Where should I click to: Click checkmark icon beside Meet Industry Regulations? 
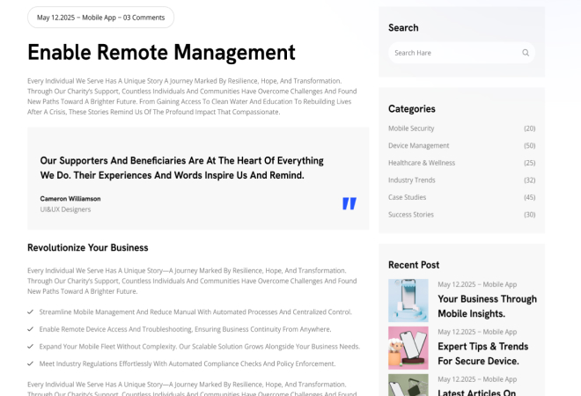coord(31,363)
